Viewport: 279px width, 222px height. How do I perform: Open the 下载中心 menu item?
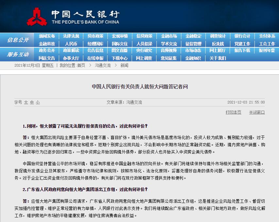pyautogui.click(x=120, y=58)
